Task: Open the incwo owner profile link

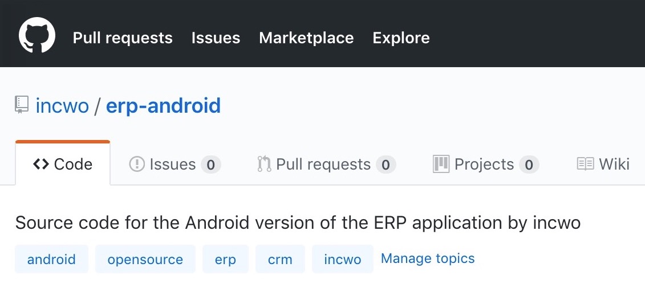Action: 62,105
